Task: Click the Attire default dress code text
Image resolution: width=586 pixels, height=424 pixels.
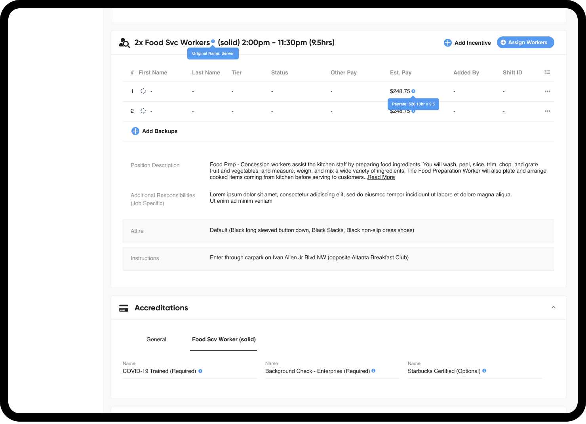Action: tap(312, 230)
